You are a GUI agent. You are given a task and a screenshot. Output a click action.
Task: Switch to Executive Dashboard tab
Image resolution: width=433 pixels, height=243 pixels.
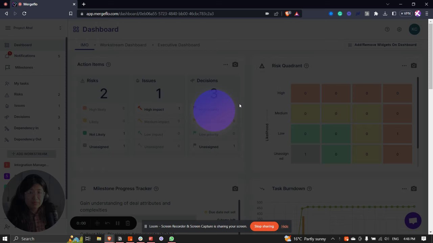tap(179, 45)
